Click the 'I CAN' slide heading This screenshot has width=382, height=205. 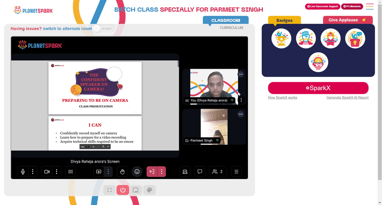[95, 125]
